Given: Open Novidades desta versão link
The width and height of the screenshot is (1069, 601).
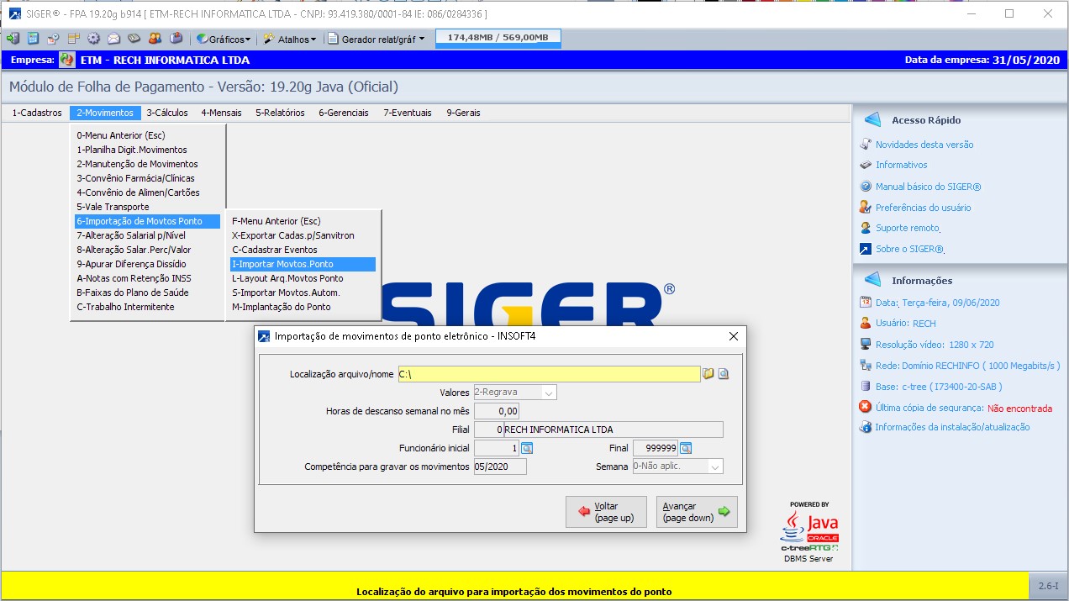Looking at the screenshot, I should [924, 145].
